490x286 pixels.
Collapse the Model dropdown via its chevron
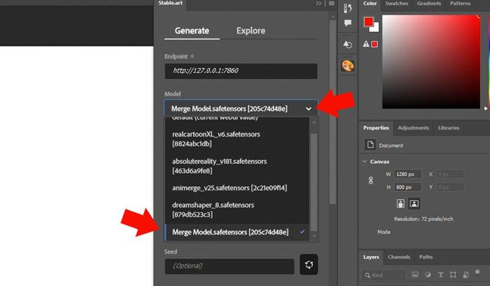(x=309, y=109)
